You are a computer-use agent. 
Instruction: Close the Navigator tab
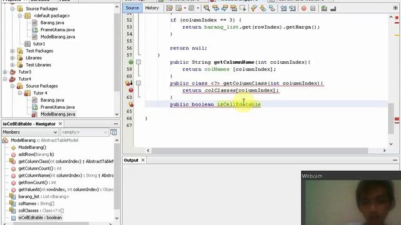click(60, 124)
